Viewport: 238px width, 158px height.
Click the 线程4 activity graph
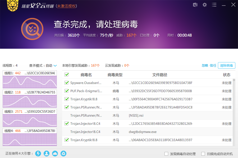(x=30, y=140)
